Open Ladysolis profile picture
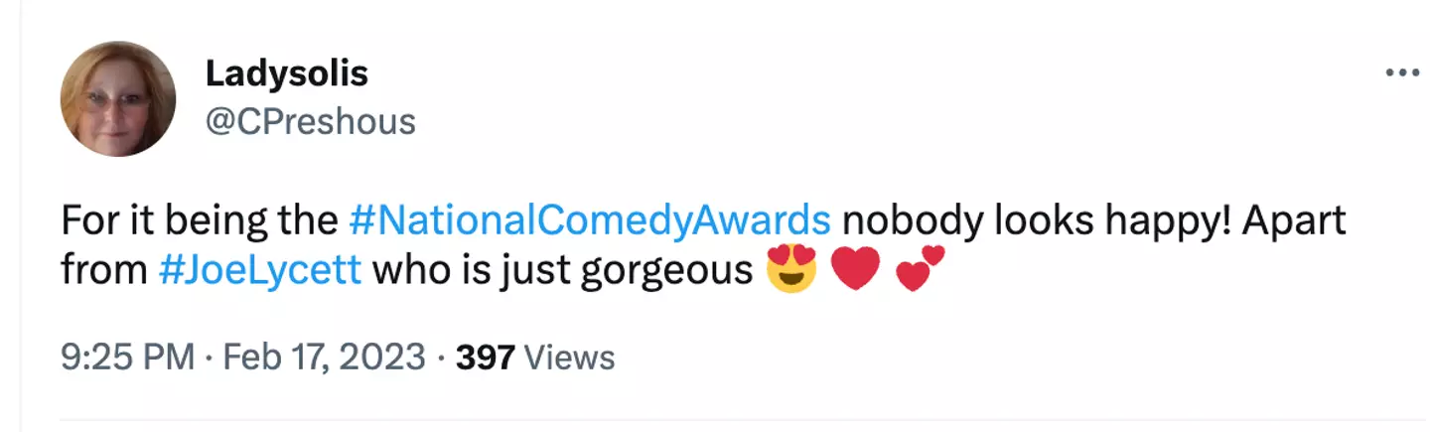This screenshot has width=1430, height=432. click(118, 98)
